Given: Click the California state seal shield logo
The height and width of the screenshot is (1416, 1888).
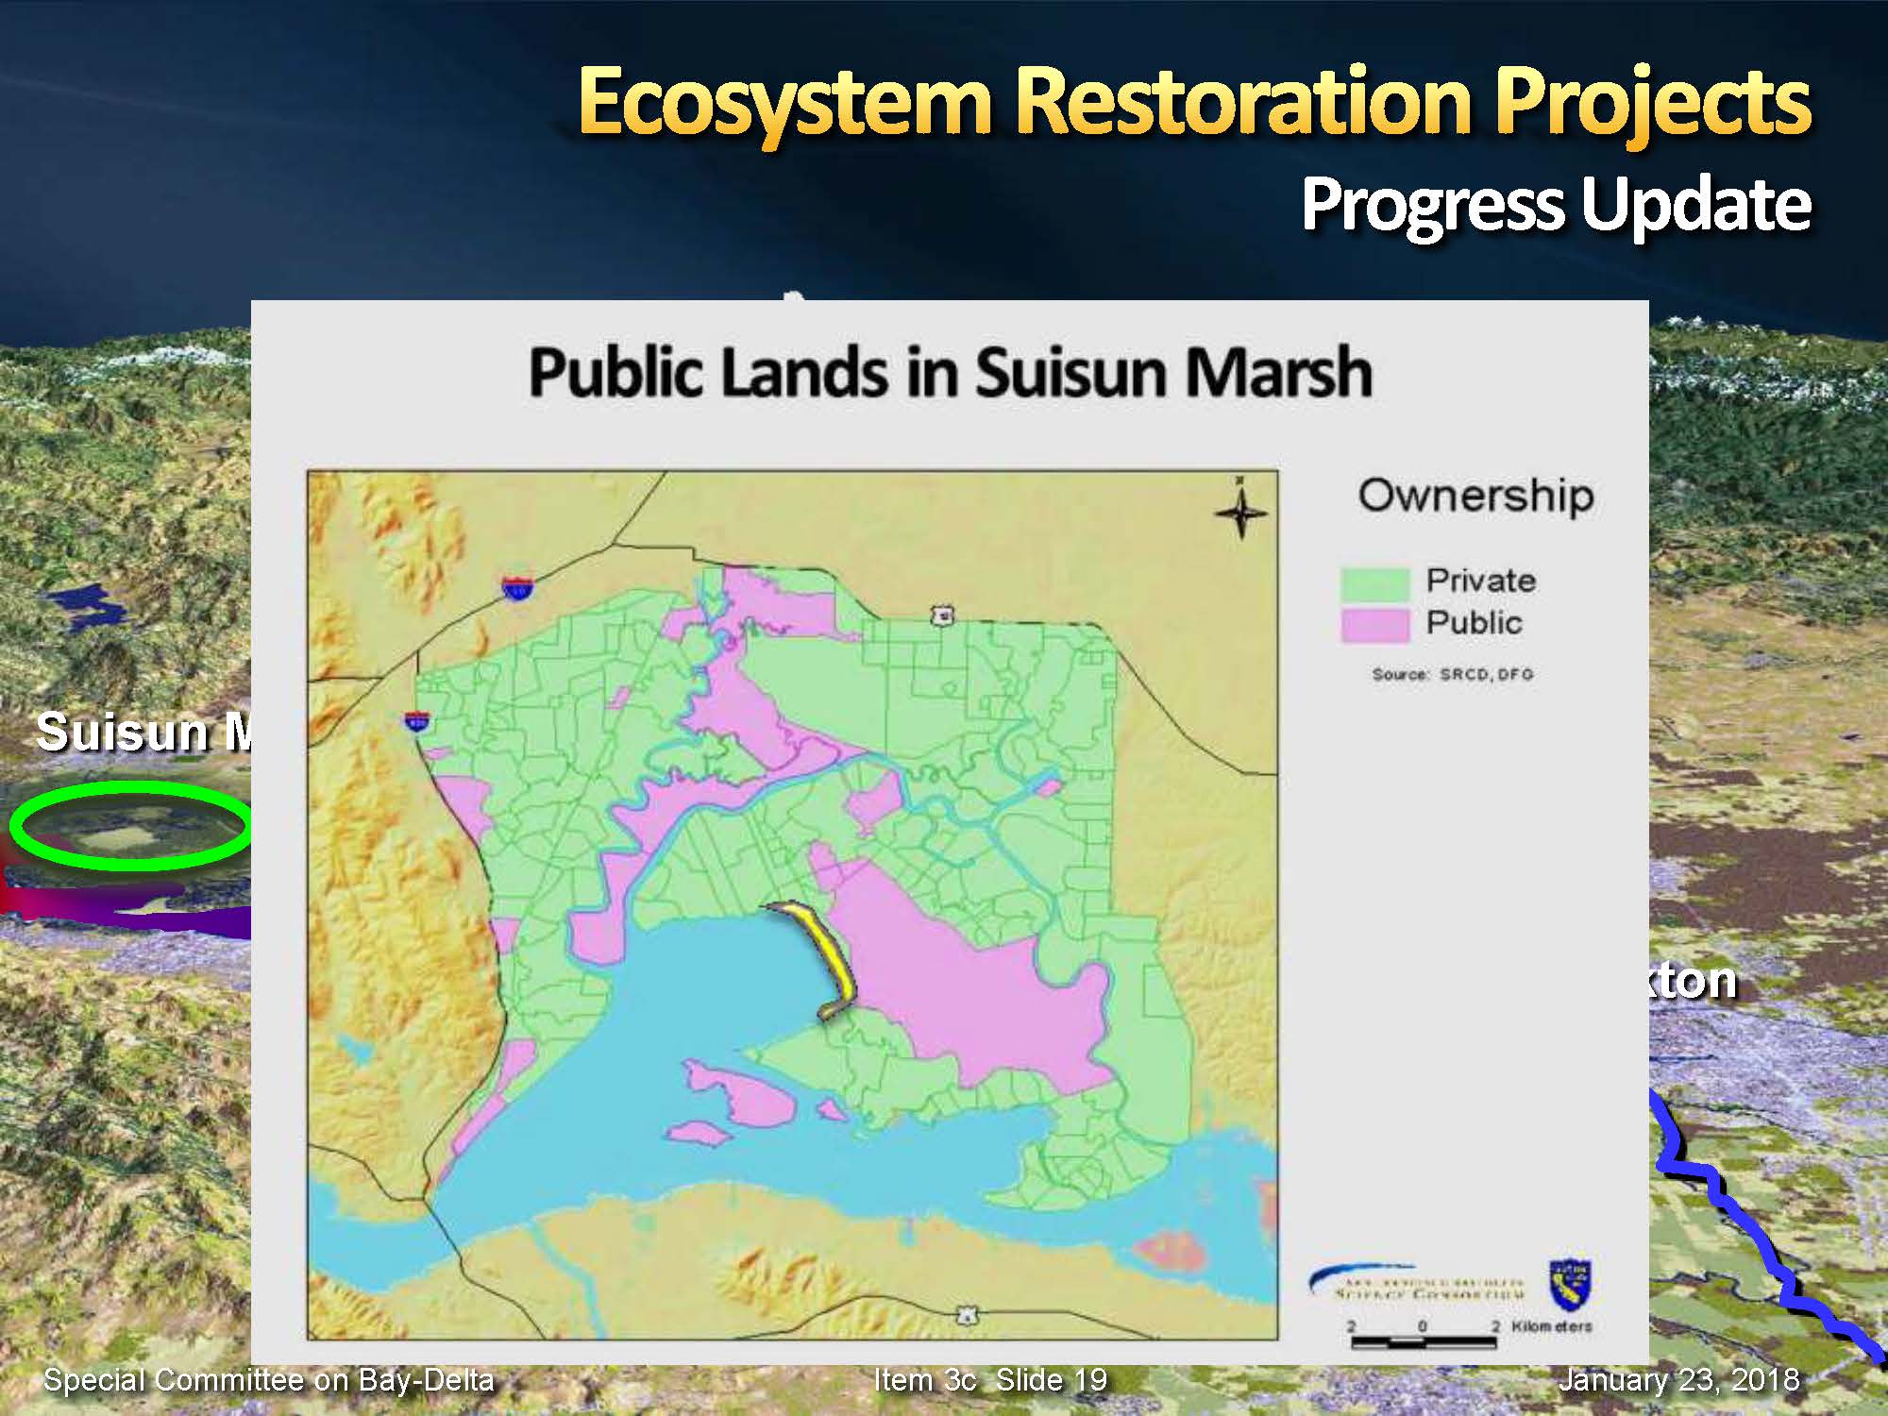Looking at the screenshot, I should 1570,1285.
